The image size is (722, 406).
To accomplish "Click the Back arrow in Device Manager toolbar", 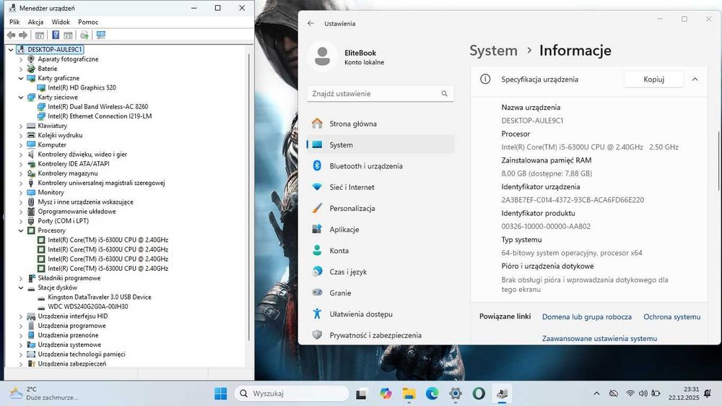I will [11, 35].
